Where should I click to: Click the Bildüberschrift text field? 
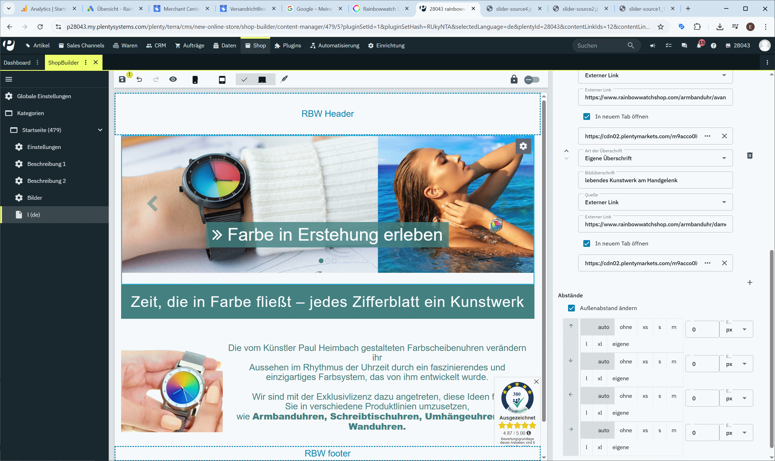pos(655,181)
